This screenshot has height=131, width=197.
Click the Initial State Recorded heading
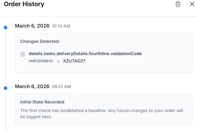coord(42,102)
